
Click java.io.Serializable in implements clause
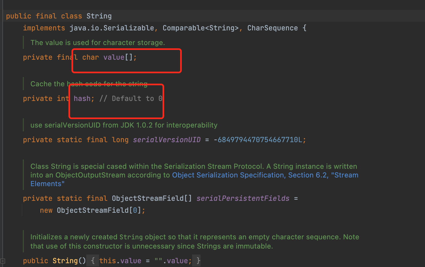click(x=112, y=28)
